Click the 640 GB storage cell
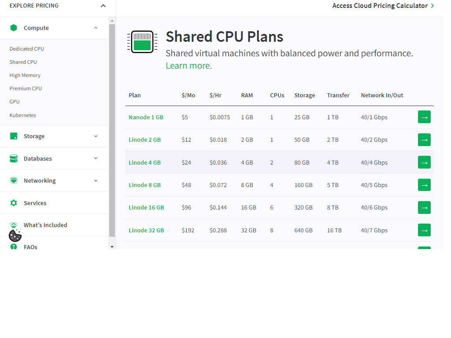This screenshot has height=338, width=451. [x=303, y=231]
